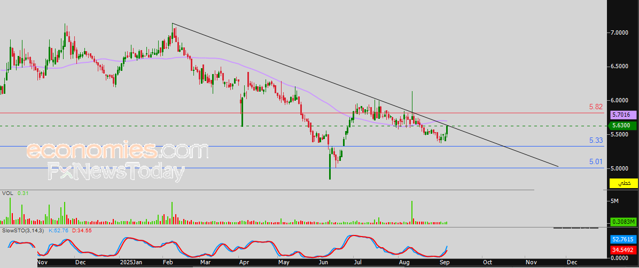Click the green 5.6300 current price tag
The image size is (639, 268).
623,126
